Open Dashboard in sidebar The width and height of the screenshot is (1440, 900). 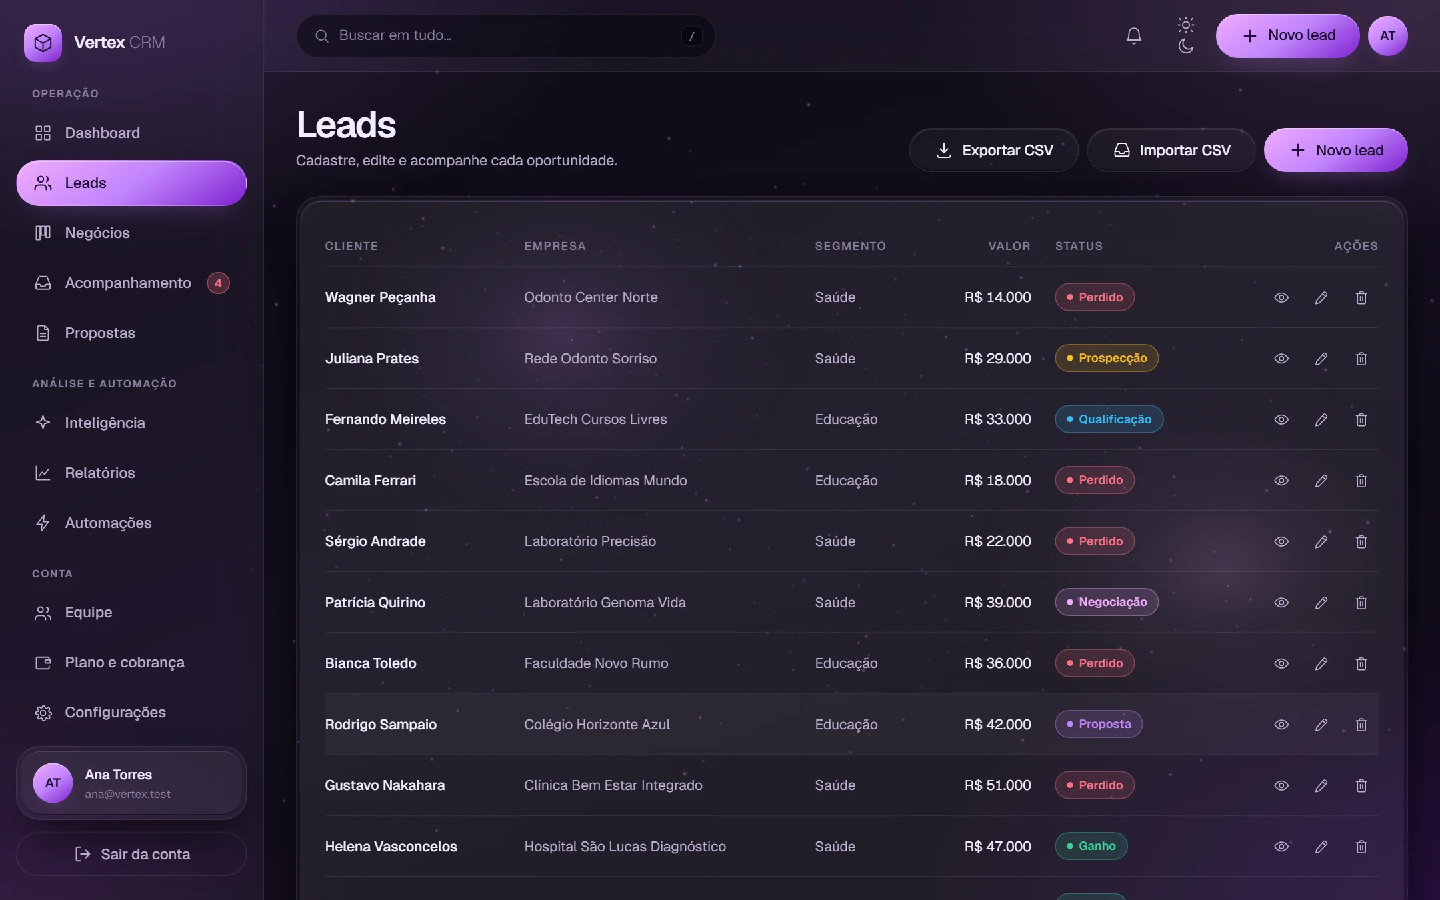131,133
